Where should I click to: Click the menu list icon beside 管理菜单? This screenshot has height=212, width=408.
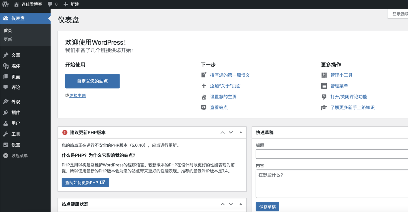point(324,86)
